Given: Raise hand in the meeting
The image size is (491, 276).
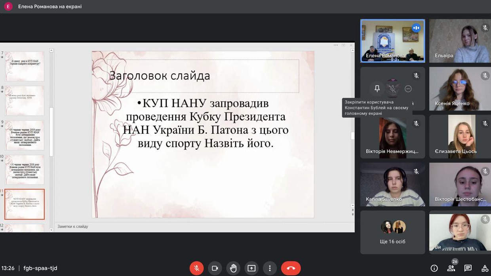Looking at the screenshot, I should 233,268.
